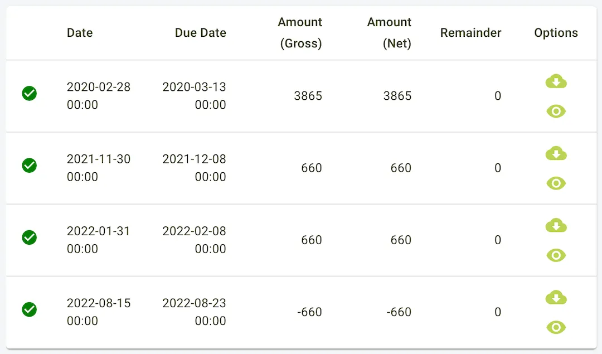The image size is (602, 354).
Task: Click the Amount (Gross) column header
Action: tap(300, 33)
